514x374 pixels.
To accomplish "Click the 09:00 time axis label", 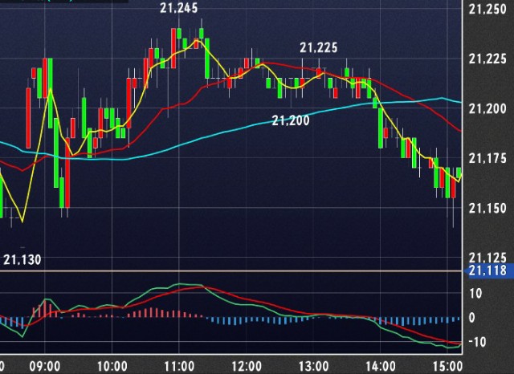I will point(45,366).
